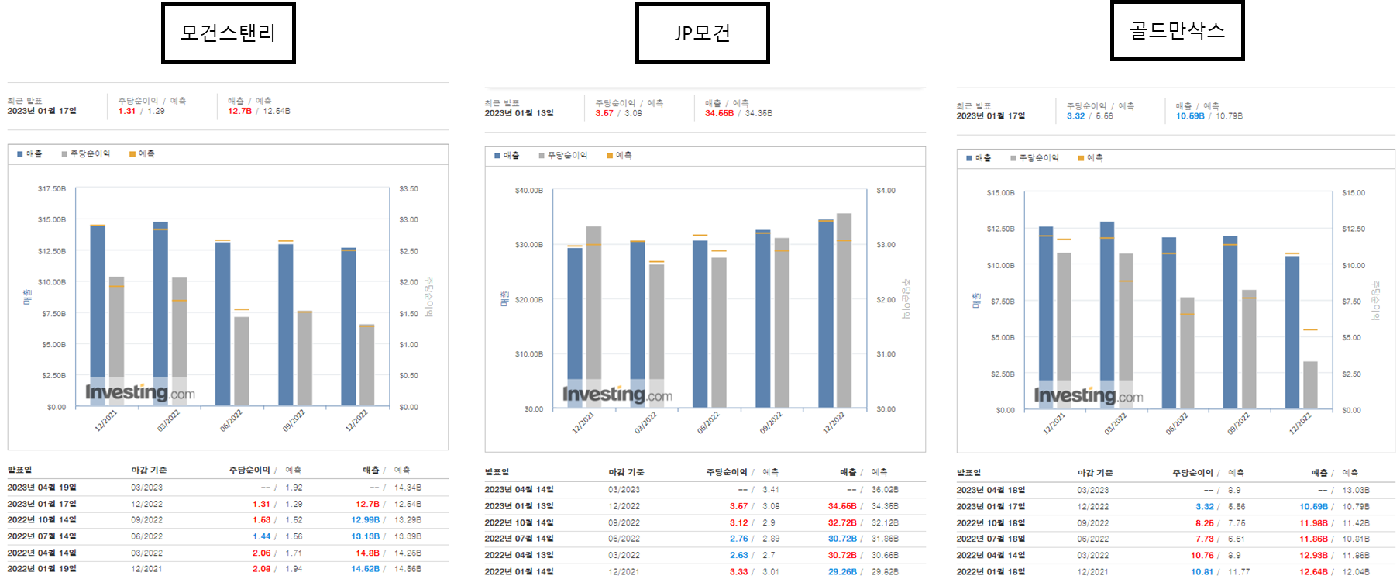Viewport: 1400px width, 586px height.
Task: Click summary revenue 12.7B above 모건스탠리 chart
Action: 239,111
